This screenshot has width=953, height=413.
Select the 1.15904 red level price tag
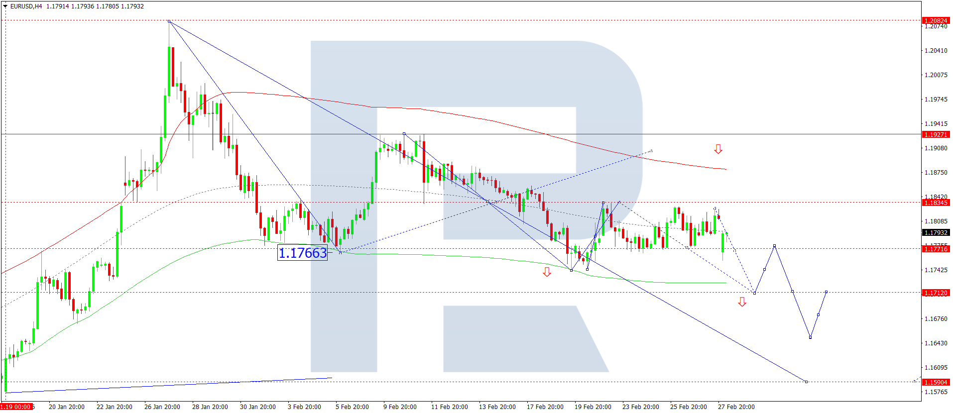point(936,382)
